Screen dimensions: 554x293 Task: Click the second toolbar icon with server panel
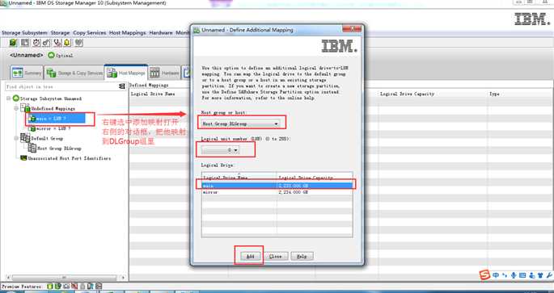[x=25, y=43]
